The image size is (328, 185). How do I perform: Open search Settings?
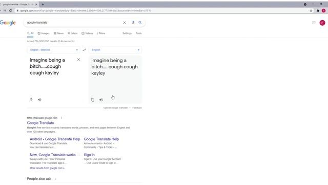tap(127, 33)
